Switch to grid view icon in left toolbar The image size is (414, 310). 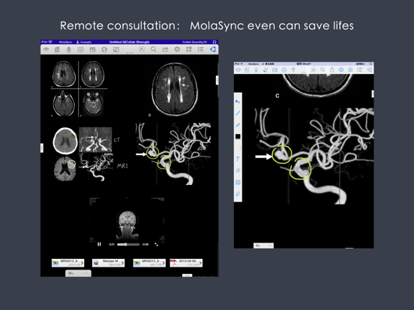pos(189,49)
